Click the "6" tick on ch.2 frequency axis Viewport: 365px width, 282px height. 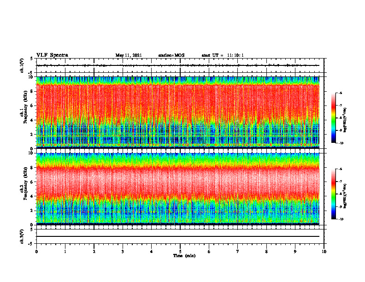pyautogui.click(x=32, y=182)
